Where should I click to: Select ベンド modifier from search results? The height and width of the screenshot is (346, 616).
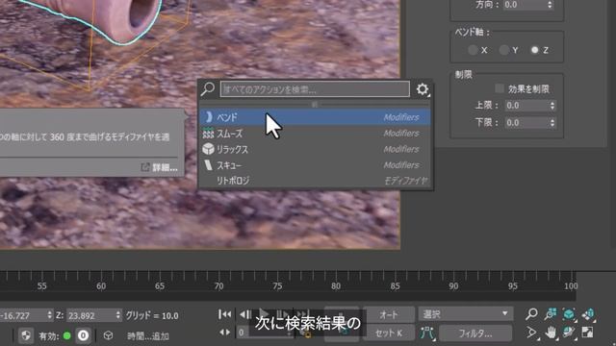click(x=315, y=117)
